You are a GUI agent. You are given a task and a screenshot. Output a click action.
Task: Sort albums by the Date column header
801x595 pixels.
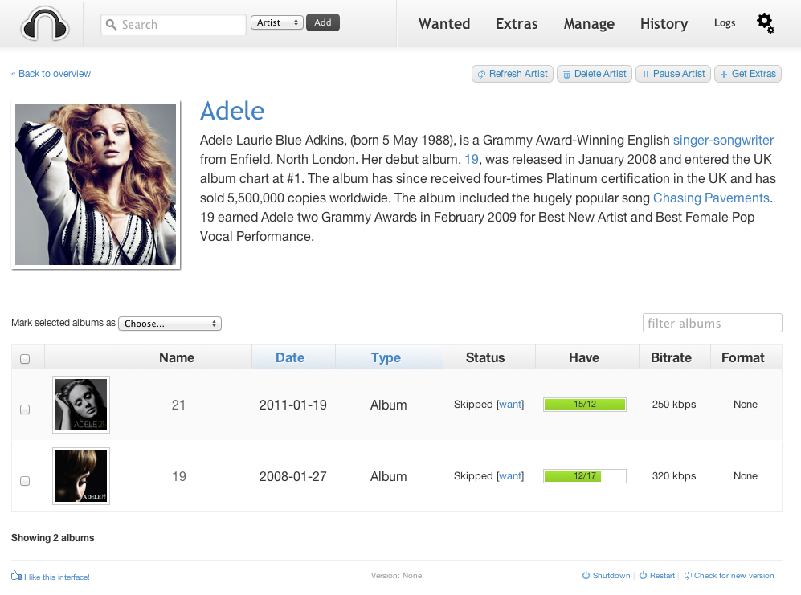click(290, 357)
